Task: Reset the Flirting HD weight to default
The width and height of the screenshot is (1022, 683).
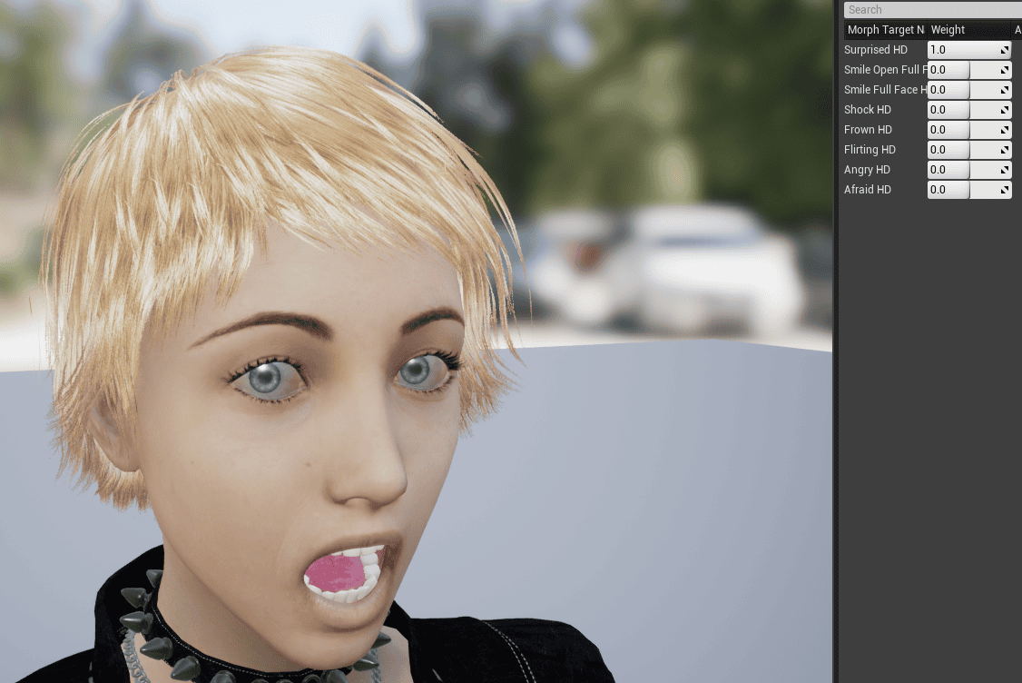Action: click(1005, 150)
